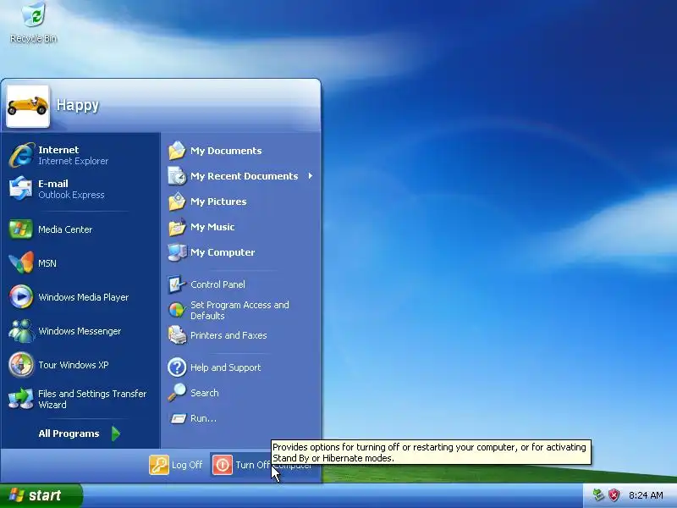Screen dimensions: 677x508
Task: Click the Start button
Action: [41, 495]
